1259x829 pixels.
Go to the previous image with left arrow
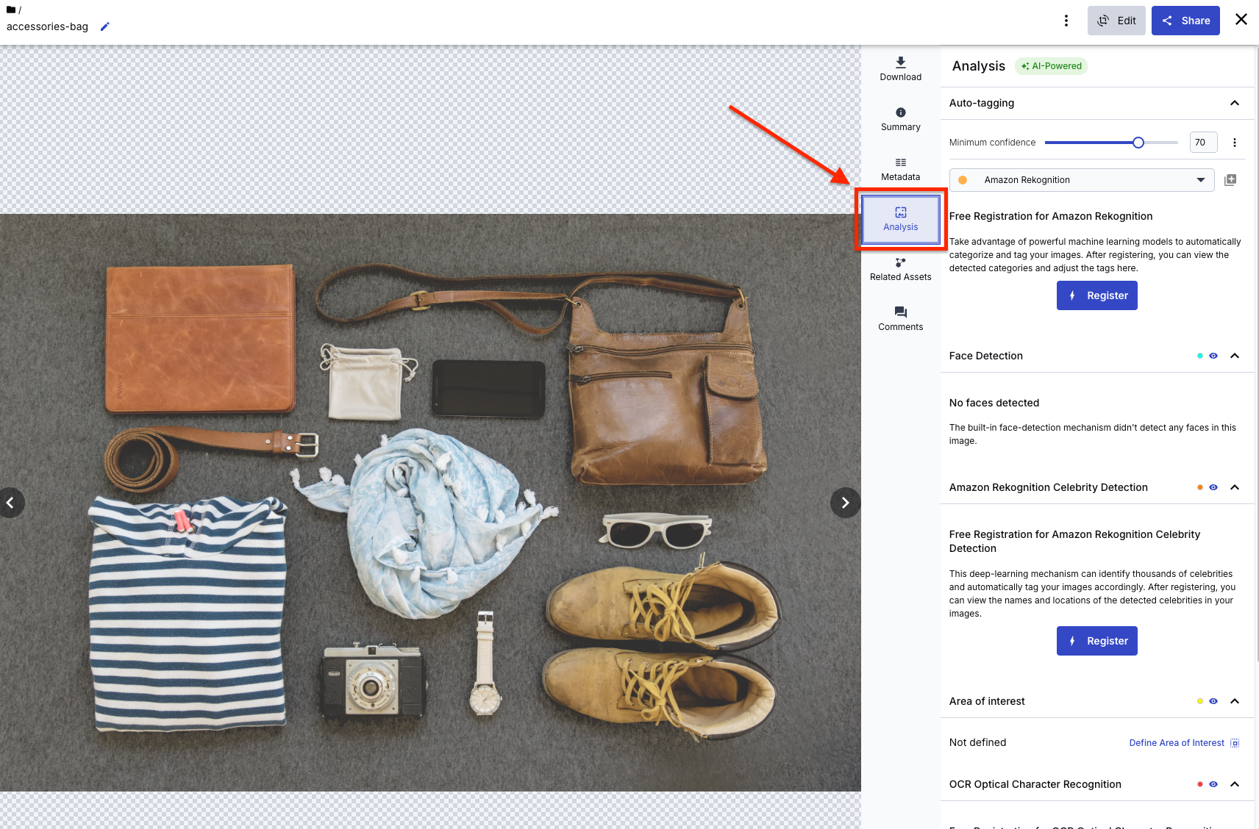(x=10, y=503)
